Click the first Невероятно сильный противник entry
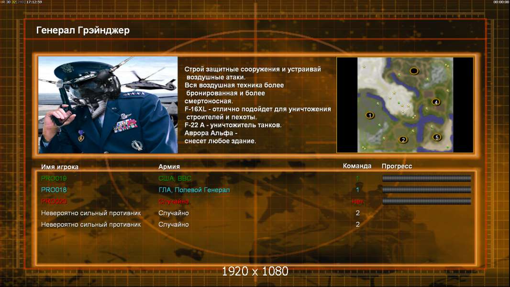Screen dimensions: 510x287 (91, 213)
